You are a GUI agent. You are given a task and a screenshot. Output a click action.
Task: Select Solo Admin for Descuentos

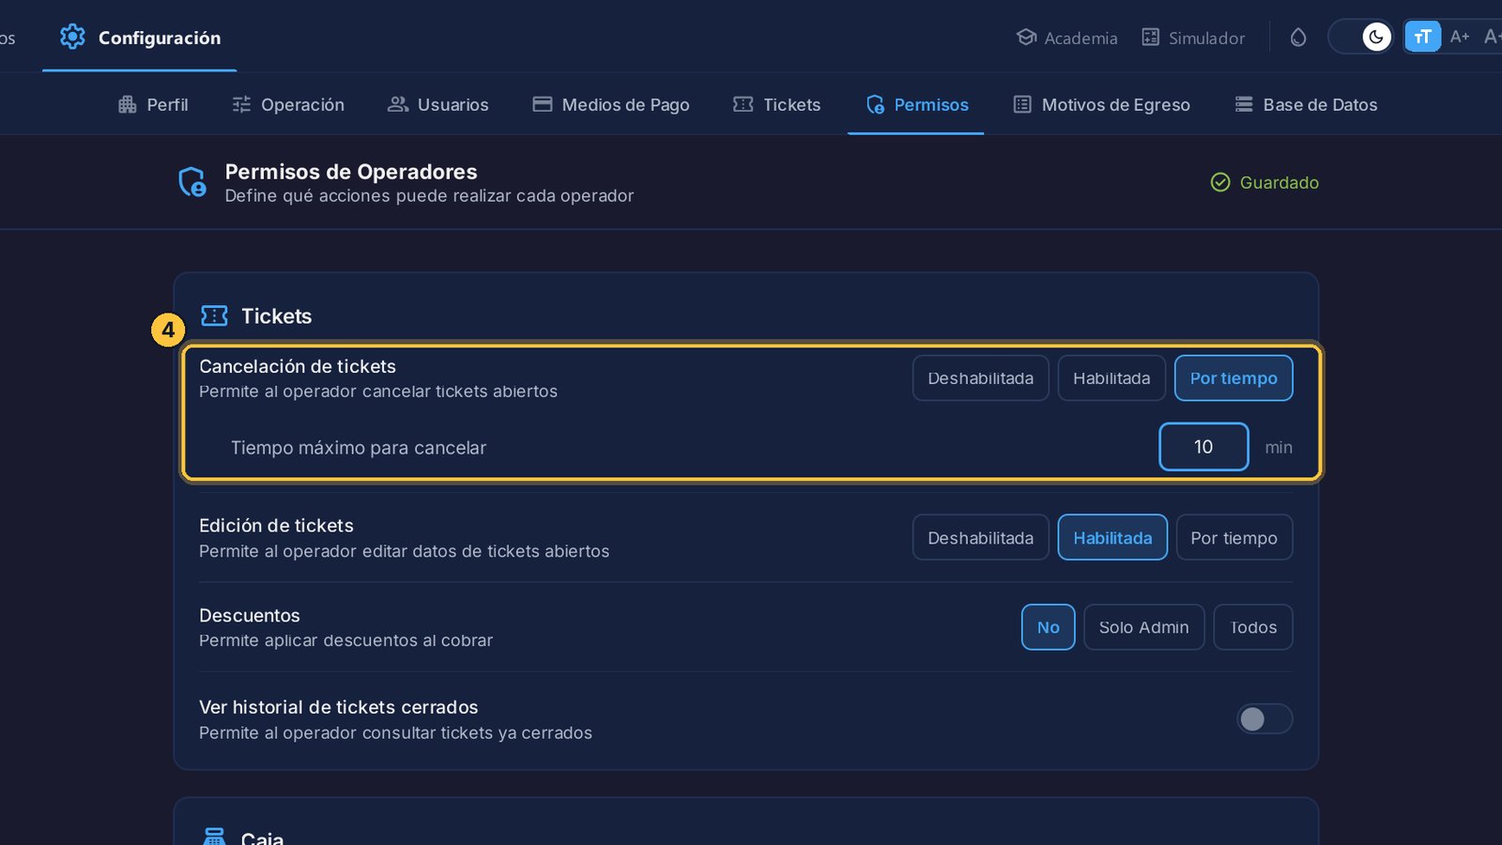(x=1143, y=627)
